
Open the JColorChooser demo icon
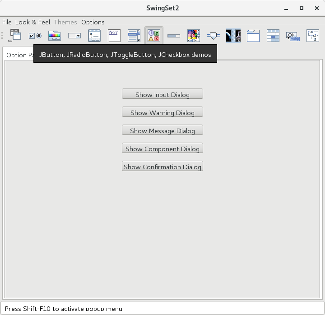click(55, 36)
